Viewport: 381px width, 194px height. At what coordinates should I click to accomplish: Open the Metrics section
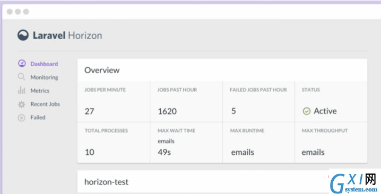(x=40, y=91)
